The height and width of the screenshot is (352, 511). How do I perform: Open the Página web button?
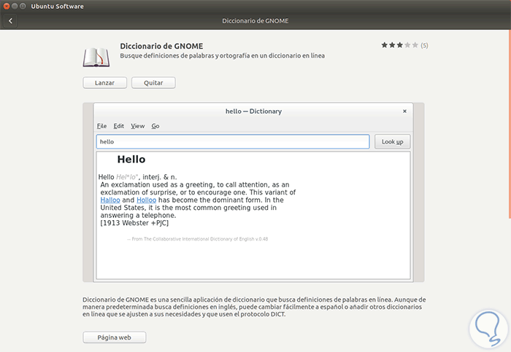click(115, 337)
